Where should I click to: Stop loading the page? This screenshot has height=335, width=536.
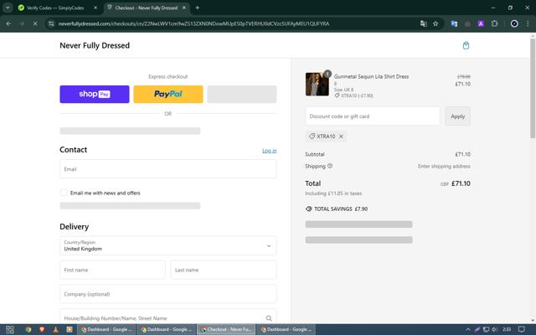35,23
